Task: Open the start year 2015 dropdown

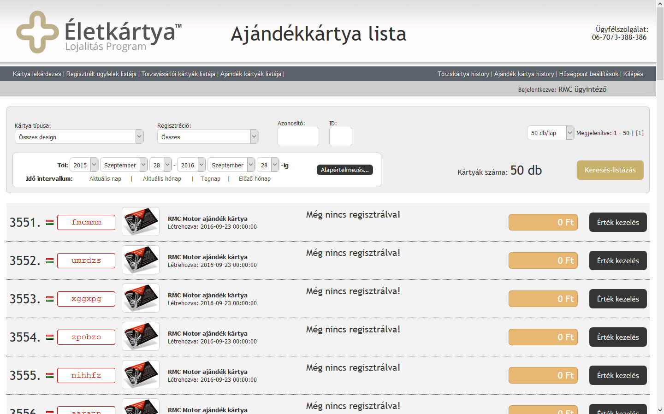Action: tap(83, 165)
